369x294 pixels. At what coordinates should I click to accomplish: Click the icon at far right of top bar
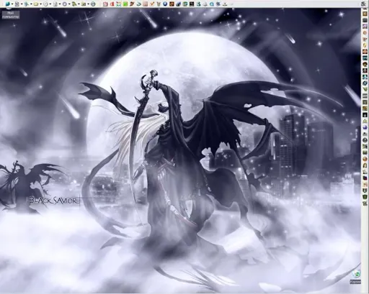363,4
